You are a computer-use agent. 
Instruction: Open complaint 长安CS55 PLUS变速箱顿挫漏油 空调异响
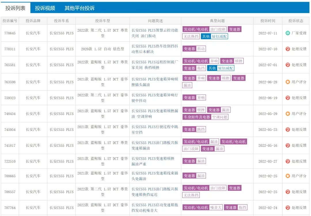(155, 114)
